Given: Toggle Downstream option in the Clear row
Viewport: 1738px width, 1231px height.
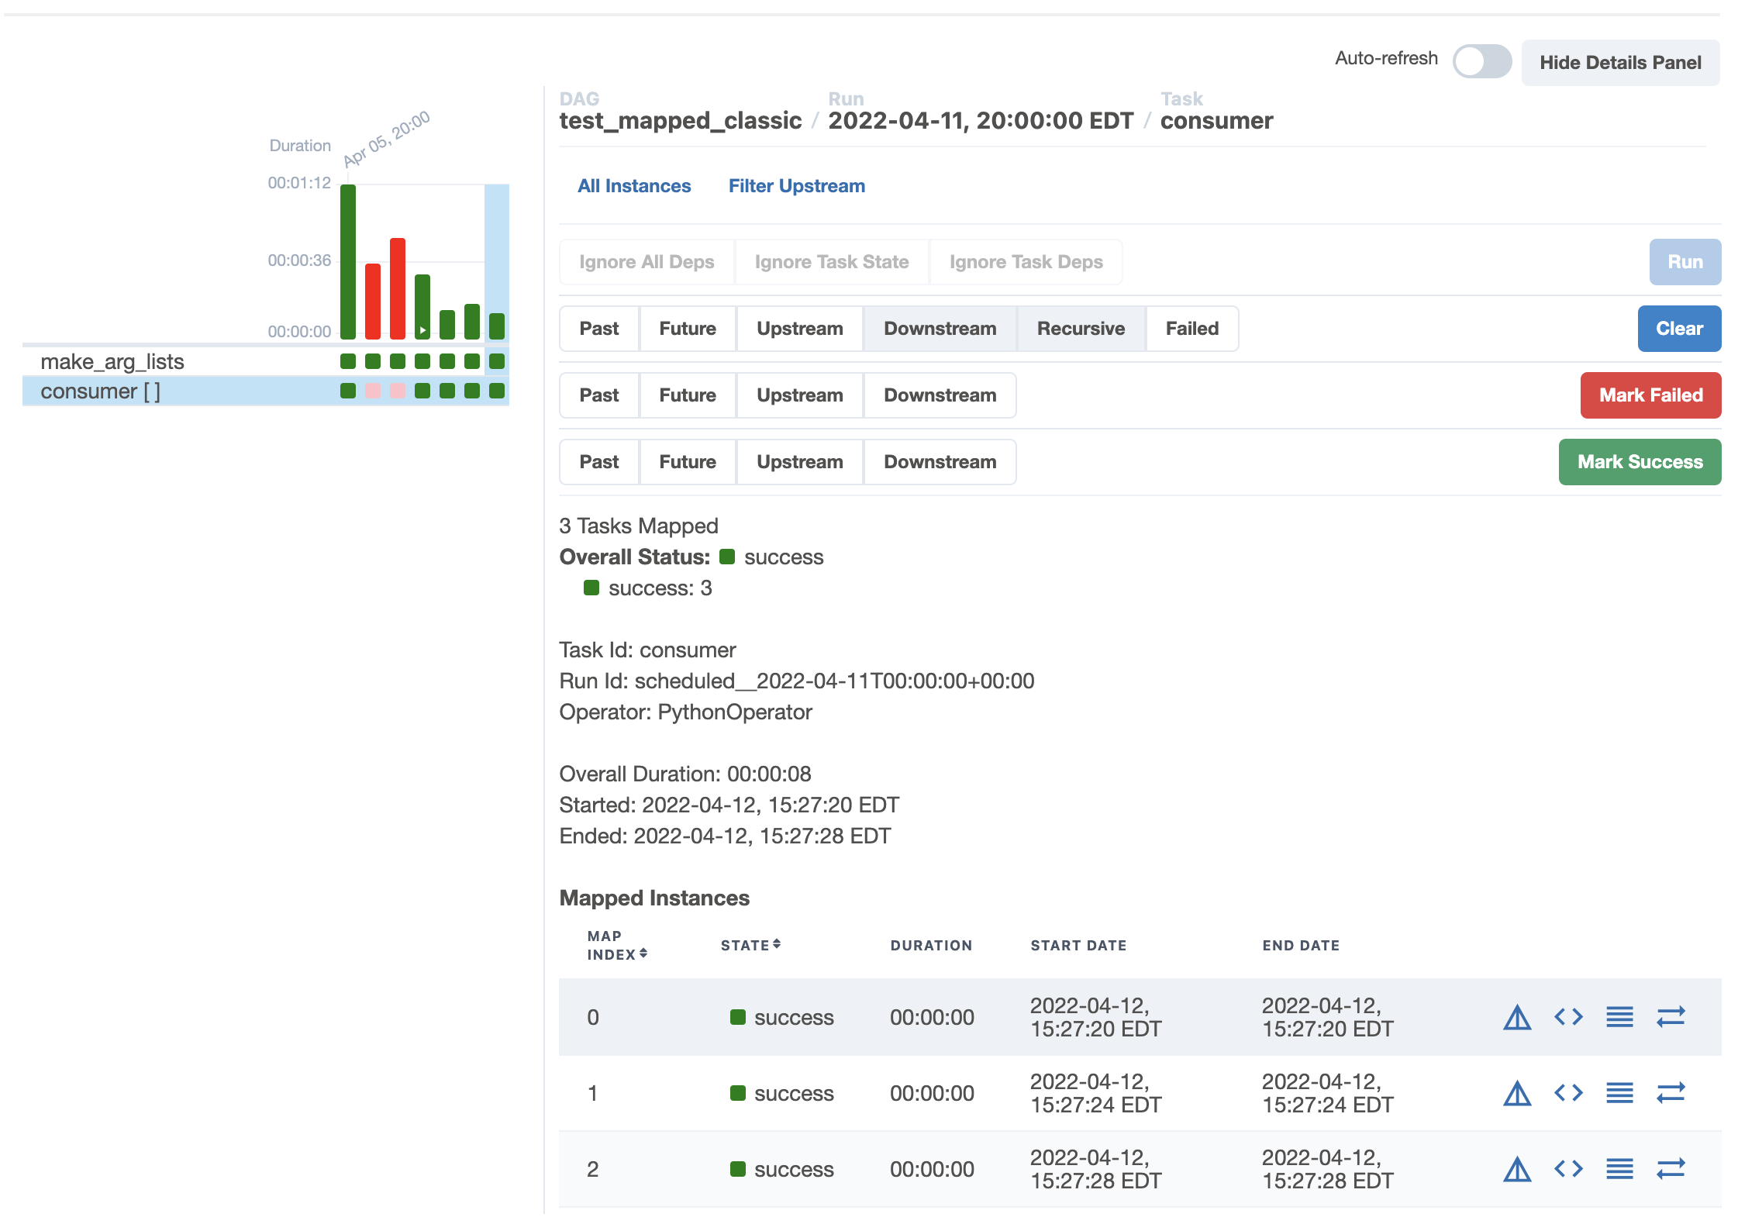Looking at the screenshot, I should [x=940, y=329].
